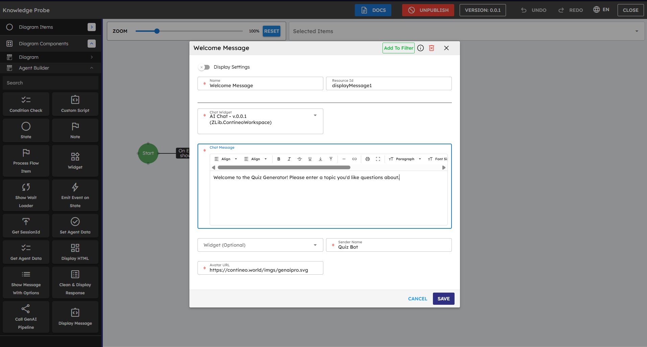Image resolution: width=647 pixels, height=347 pixels.
Task: Click the red delete icon in dialog header
Action: coord(432,48)
